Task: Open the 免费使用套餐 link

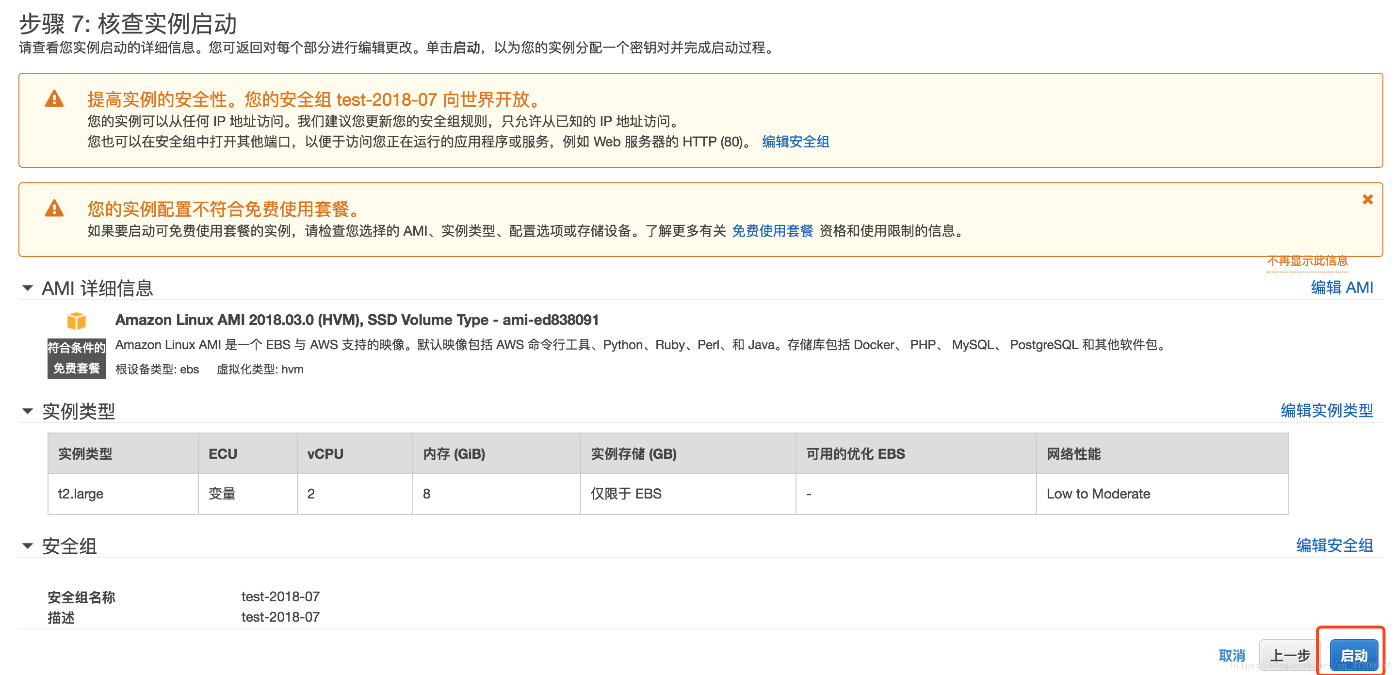Action: tap(772, 231)
